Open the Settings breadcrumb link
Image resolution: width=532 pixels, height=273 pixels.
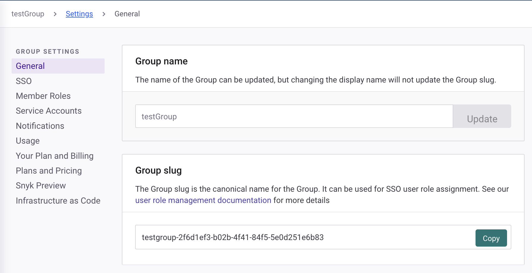coord(79,14)
